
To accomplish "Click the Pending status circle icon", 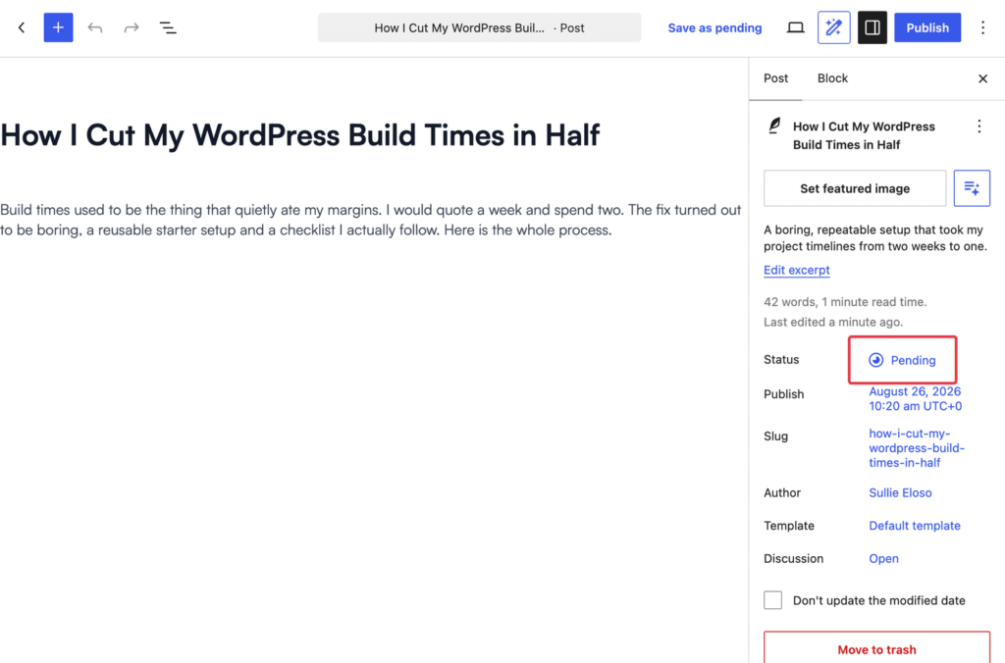I will point(875,360).
